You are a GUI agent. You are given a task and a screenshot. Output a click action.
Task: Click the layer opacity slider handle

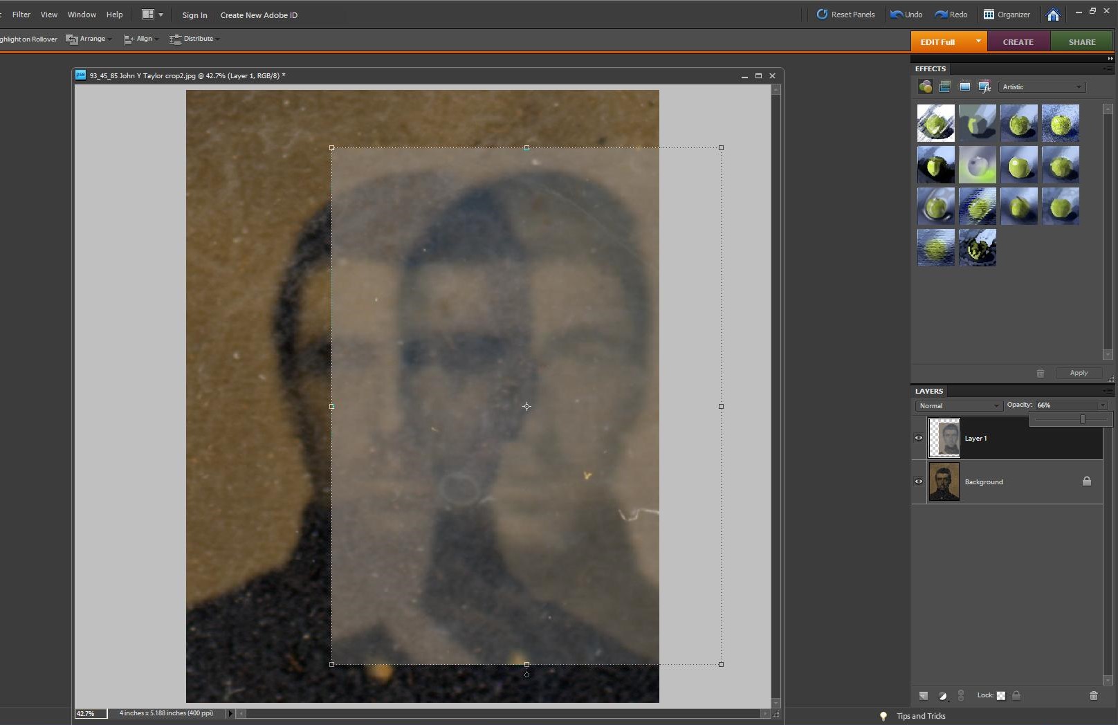point(1083,419)
